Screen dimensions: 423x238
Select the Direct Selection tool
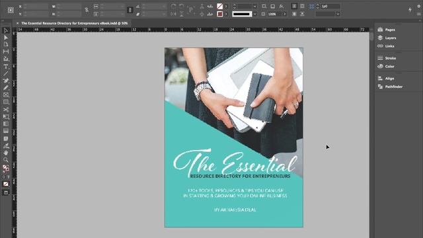click(x=6, y=38)
